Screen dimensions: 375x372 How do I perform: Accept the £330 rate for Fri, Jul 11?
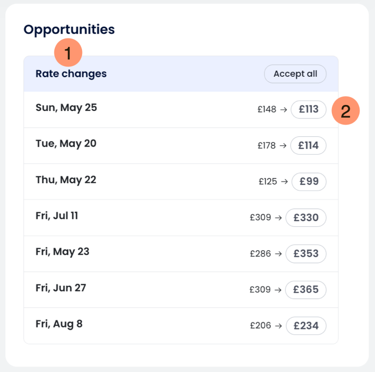pos(306,218)
